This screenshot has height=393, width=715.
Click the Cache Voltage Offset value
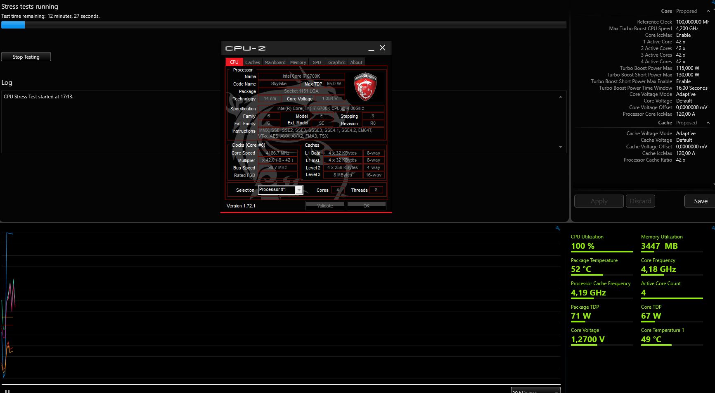coord(692,147)
